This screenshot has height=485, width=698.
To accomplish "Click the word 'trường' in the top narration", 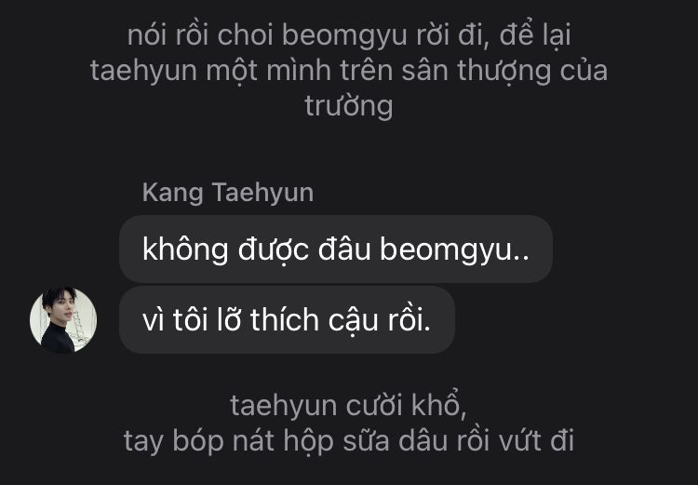I will (349, 106).
